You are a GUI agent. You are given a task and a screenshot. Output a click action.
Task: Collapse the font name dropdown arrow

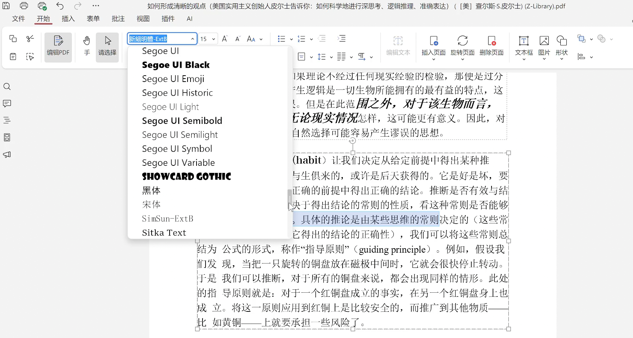(x=192, y=39)
